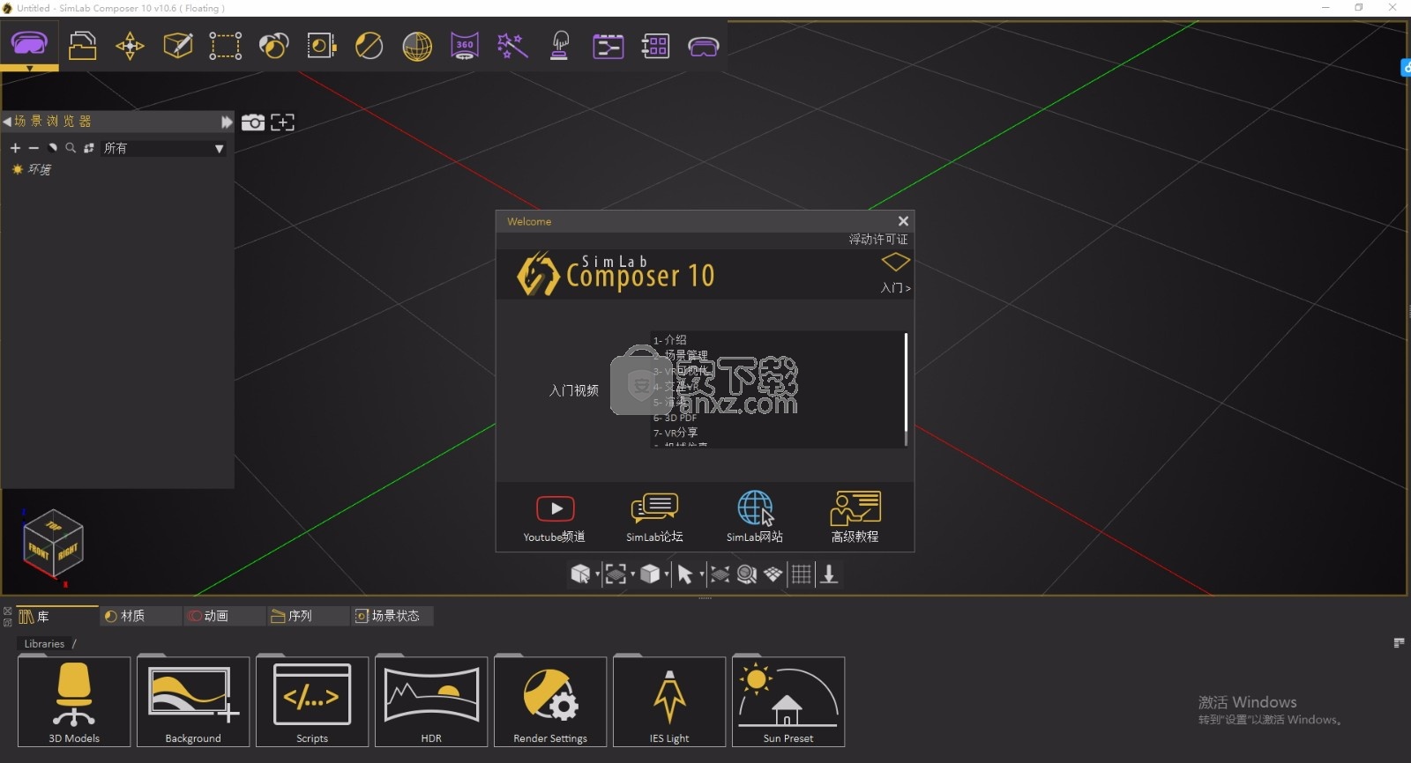Open dropdown arrow beside the pointer icon
This screenshot has width=1411, height=763.
coord(701,574)
